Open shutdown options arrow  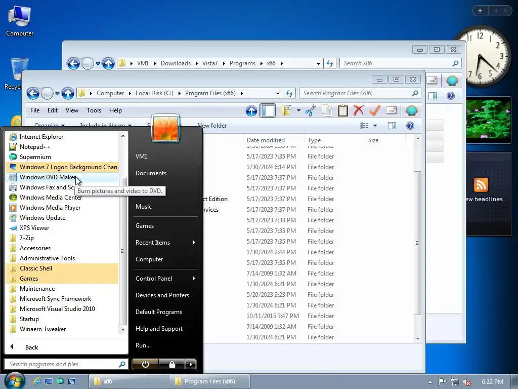click(x=191, y=364)
